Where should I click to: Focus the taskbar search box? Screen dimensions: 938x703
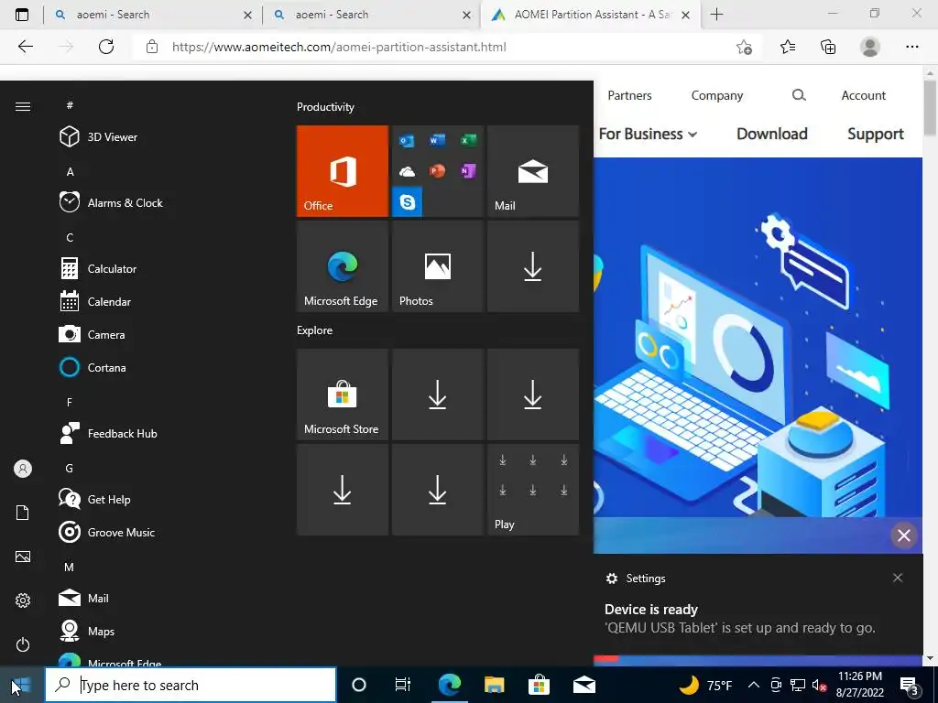tap(191, 685)
